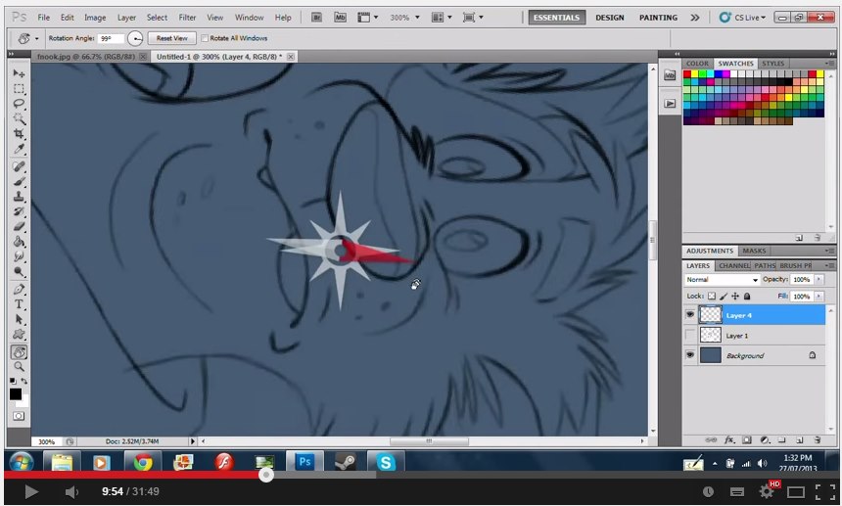Screen dimensions: 842x506
Task: Select the Eraser tool
Action: pyautogui.click(x=19, y=226)
